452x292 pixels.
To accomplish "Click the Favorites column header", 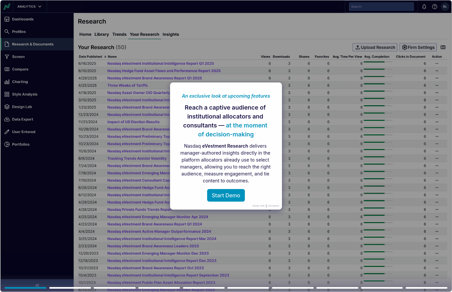I will tap(322, 57).
